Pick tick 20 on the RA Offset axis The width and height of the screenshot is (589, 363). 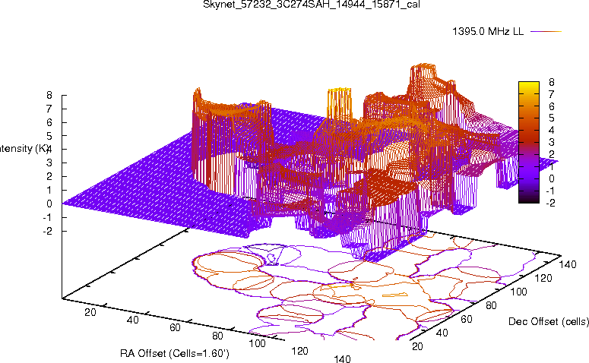pyautogui.click(x=90, y=312)
